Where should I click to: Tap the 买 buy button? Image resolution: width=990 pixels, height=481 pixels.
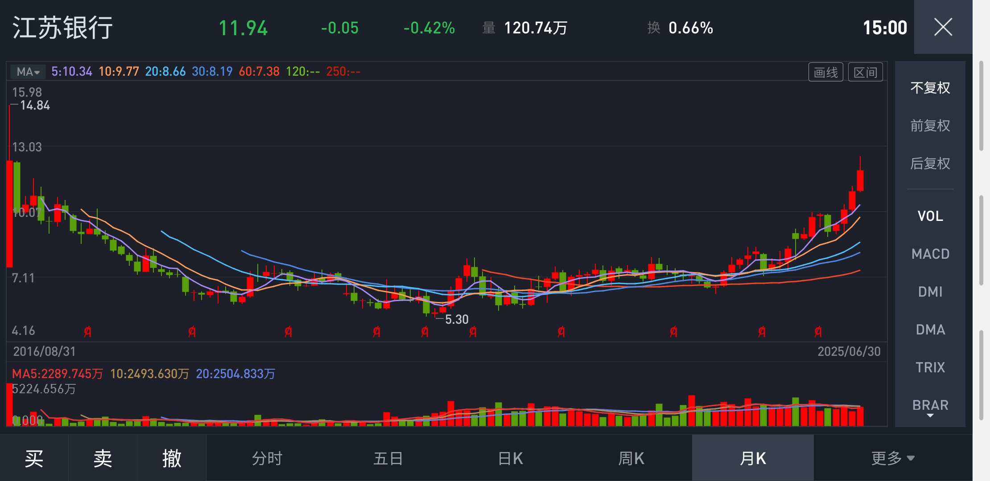coord(34,458)
